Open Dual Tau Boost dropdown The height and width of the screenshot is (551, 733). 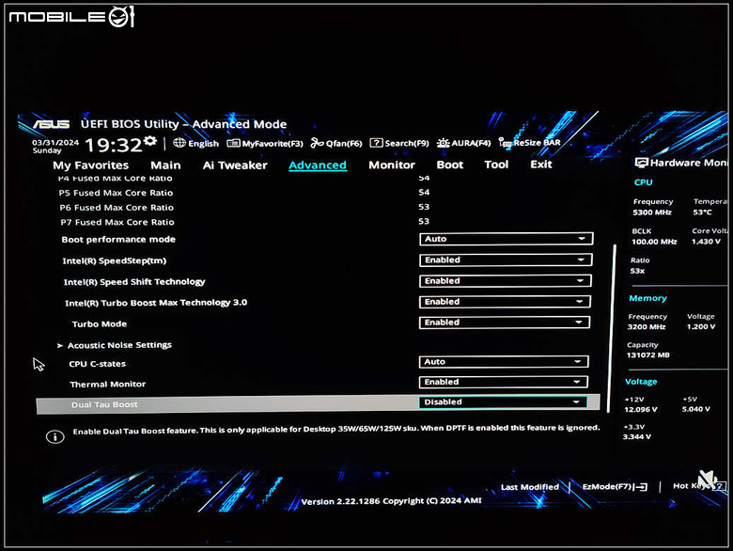coord(503,401)
